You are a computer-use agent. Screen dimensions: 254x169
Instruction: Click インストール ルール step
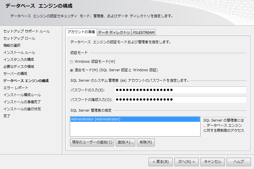click(x=19, y=53)
